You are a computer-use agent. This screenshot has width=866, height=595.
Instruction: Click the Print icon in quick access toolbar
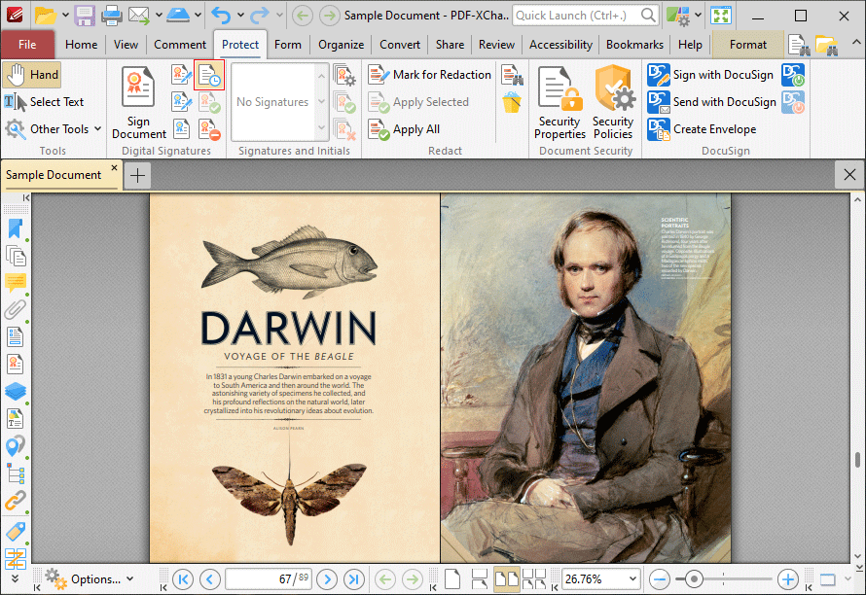pos(112,16)
